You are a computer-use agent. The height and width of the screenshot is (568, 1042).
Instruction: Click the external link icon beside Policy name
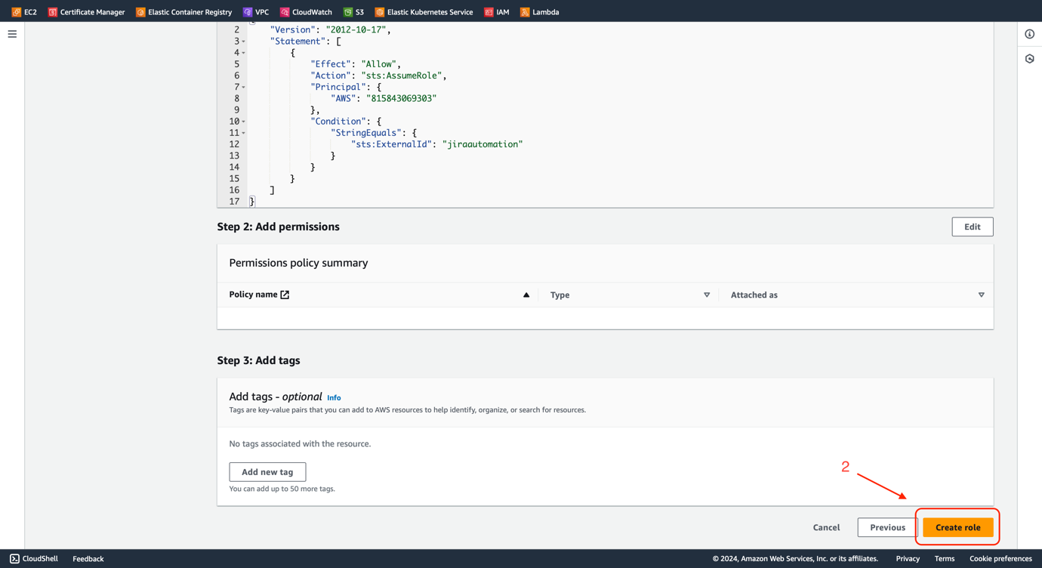(x=285, y=295)
